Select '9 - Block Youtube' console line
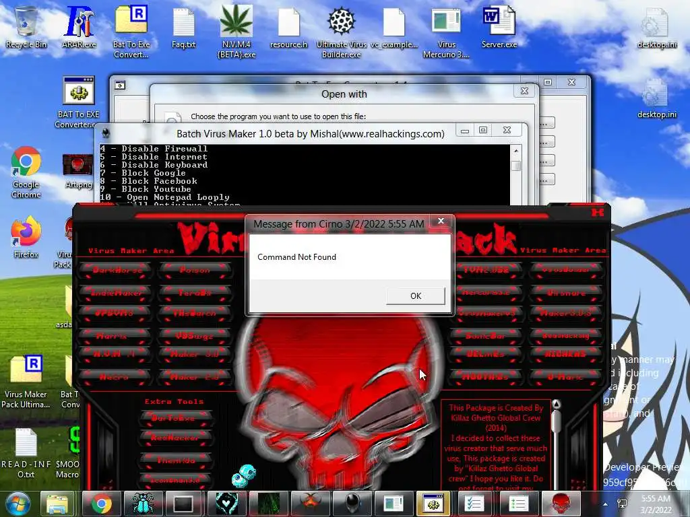 146,189
